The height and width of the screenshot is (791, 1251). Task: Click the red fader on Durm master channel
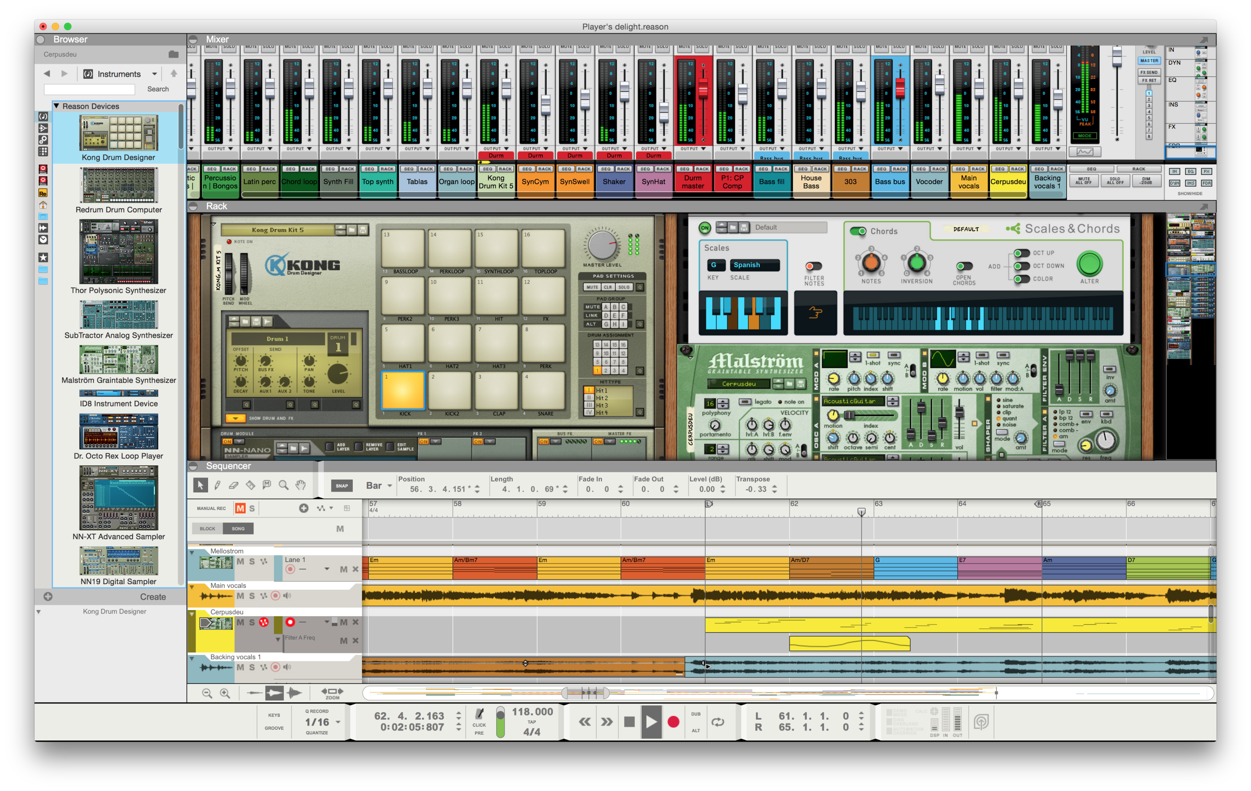(703, 89)
